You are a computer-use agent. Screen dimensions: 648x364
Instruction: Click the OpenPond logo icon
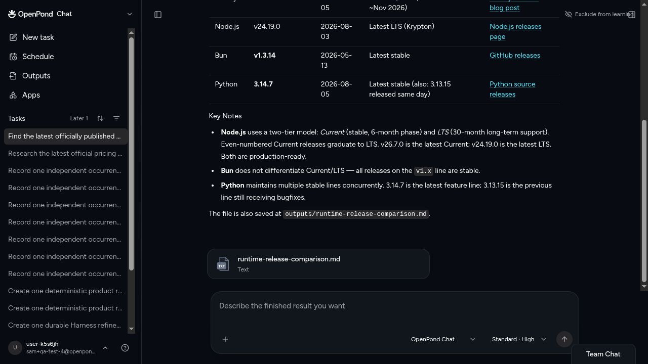pyautogui.click(x=12, y=14)
